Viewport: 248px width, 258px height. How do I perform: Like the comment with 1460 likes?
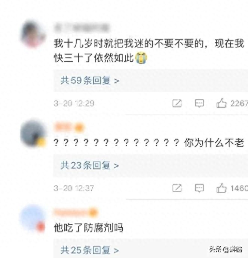pyautogui.click(x=221, y=188)
